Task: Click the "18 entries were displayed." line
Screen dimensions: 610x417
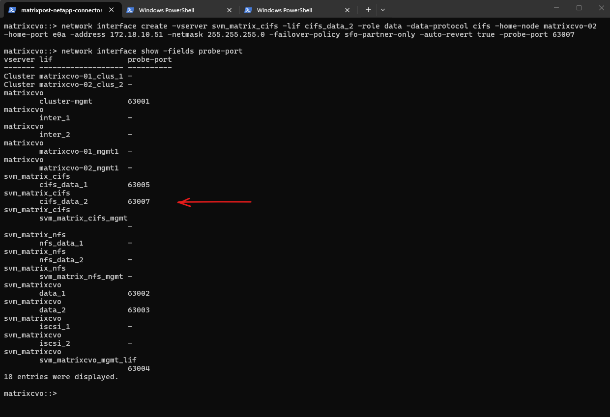Action: (x=61, y=377)
